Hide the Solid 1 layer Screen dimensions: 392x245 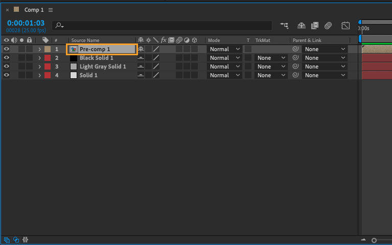[6, 75]
